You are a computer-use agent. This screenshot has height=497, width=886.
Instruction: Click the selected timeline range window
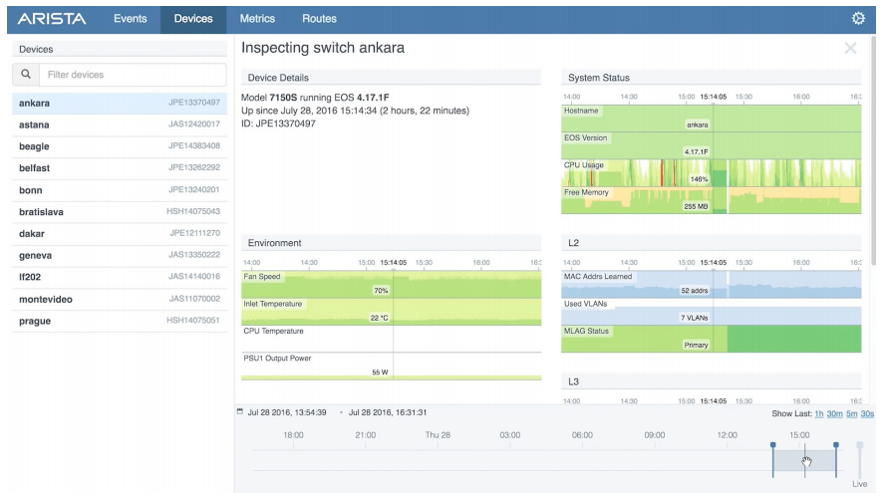click(804, 460)
